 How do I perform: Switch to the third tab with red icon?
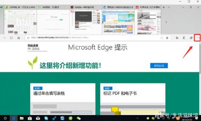86,7
